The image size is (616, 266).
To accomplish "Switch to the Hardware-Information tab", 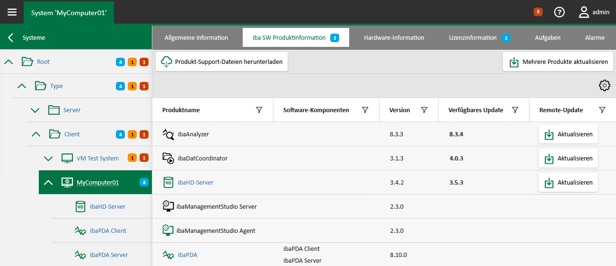I will click(394, 37).
